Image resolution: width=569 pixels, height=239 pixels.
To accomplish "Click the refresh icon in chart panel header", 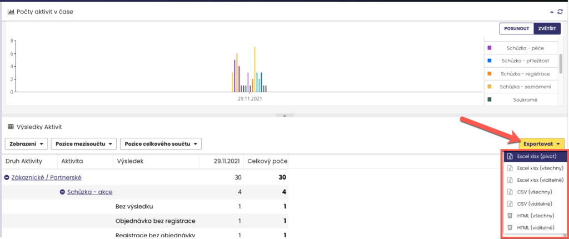I will [x=560, y=12].
